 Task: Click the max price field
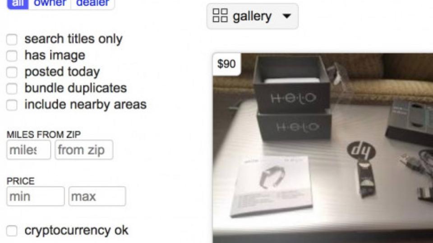pyautogui.click(x=97, y=197)
